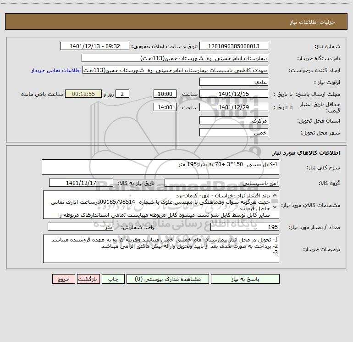The image size is (353, 342).
Task: Click quantity field showing 195
Action: pyautogui.click(x=245, y=227)
